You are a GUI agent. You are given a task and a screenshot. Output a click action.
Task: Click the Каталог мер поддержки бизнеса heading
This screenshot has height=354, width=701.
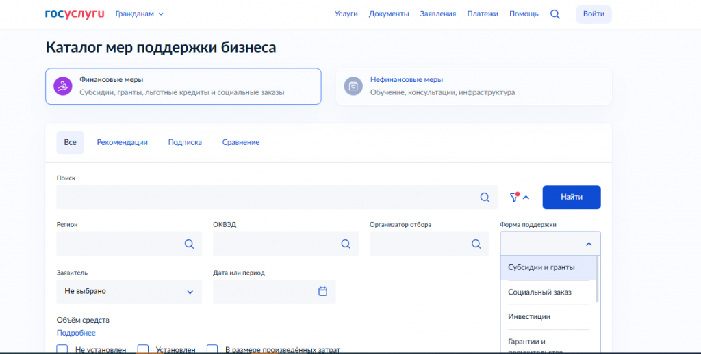click(x=161, y=48)
